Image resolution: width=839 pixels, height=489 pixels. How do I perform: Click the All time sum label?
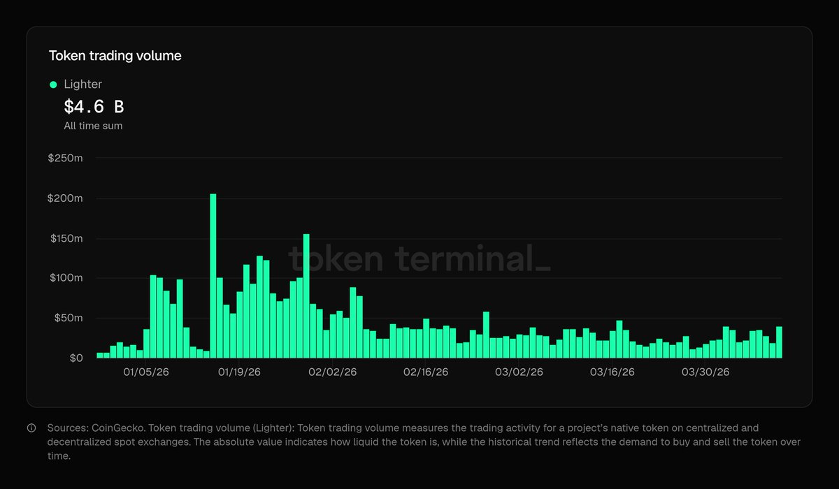coord(93,126)
